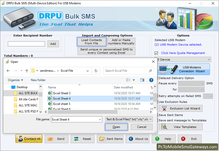Click the USB Modems Connection Wizard icon
Screen dimensions: 219x151
point(168,69)
